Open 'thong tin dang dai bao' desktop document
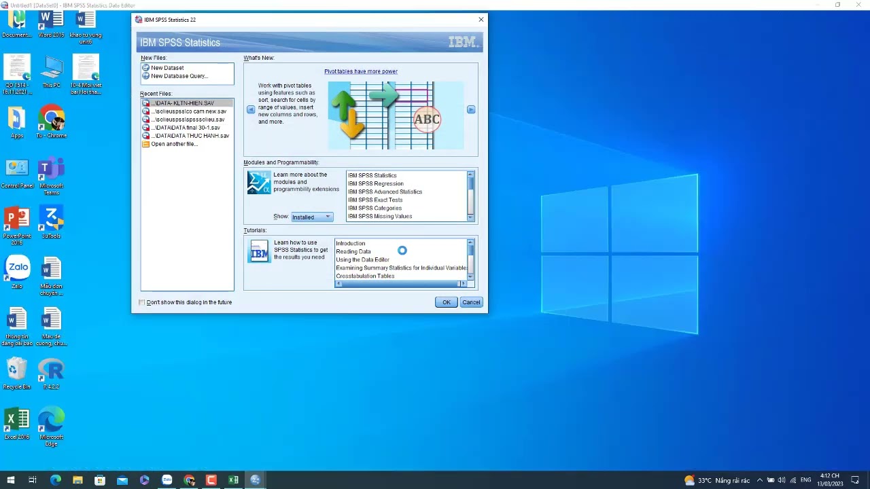Viewport: 870px width, 489px height. coord(17,327)
